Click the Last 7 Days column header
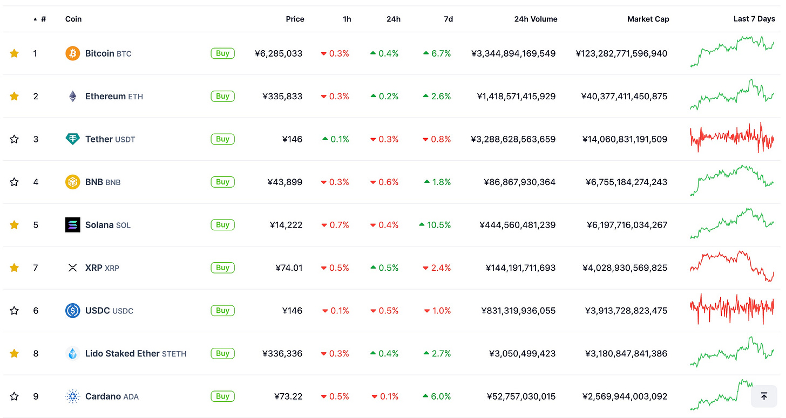 pyautogui.click(x=754, y=19)
